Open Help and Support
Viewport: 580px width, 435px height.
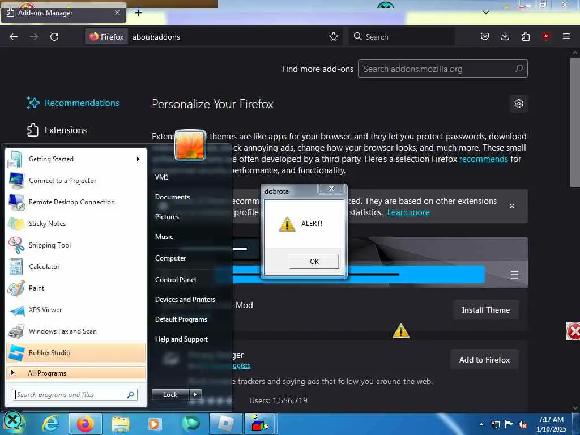(181, 339)
